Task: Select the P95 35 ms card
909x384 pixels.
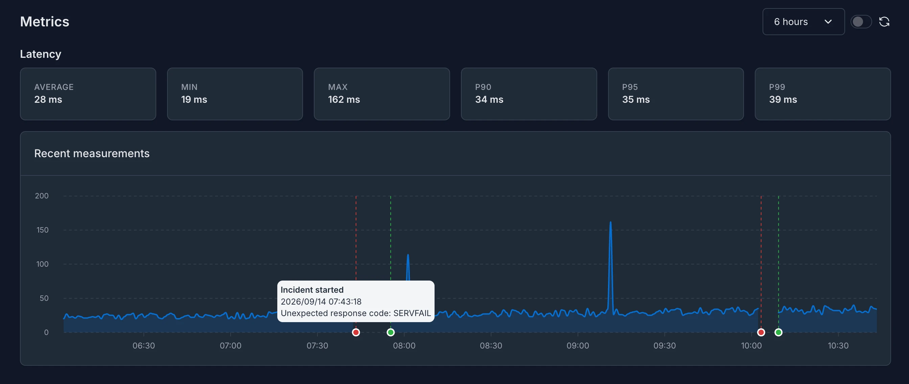Action: coord(676,94)
